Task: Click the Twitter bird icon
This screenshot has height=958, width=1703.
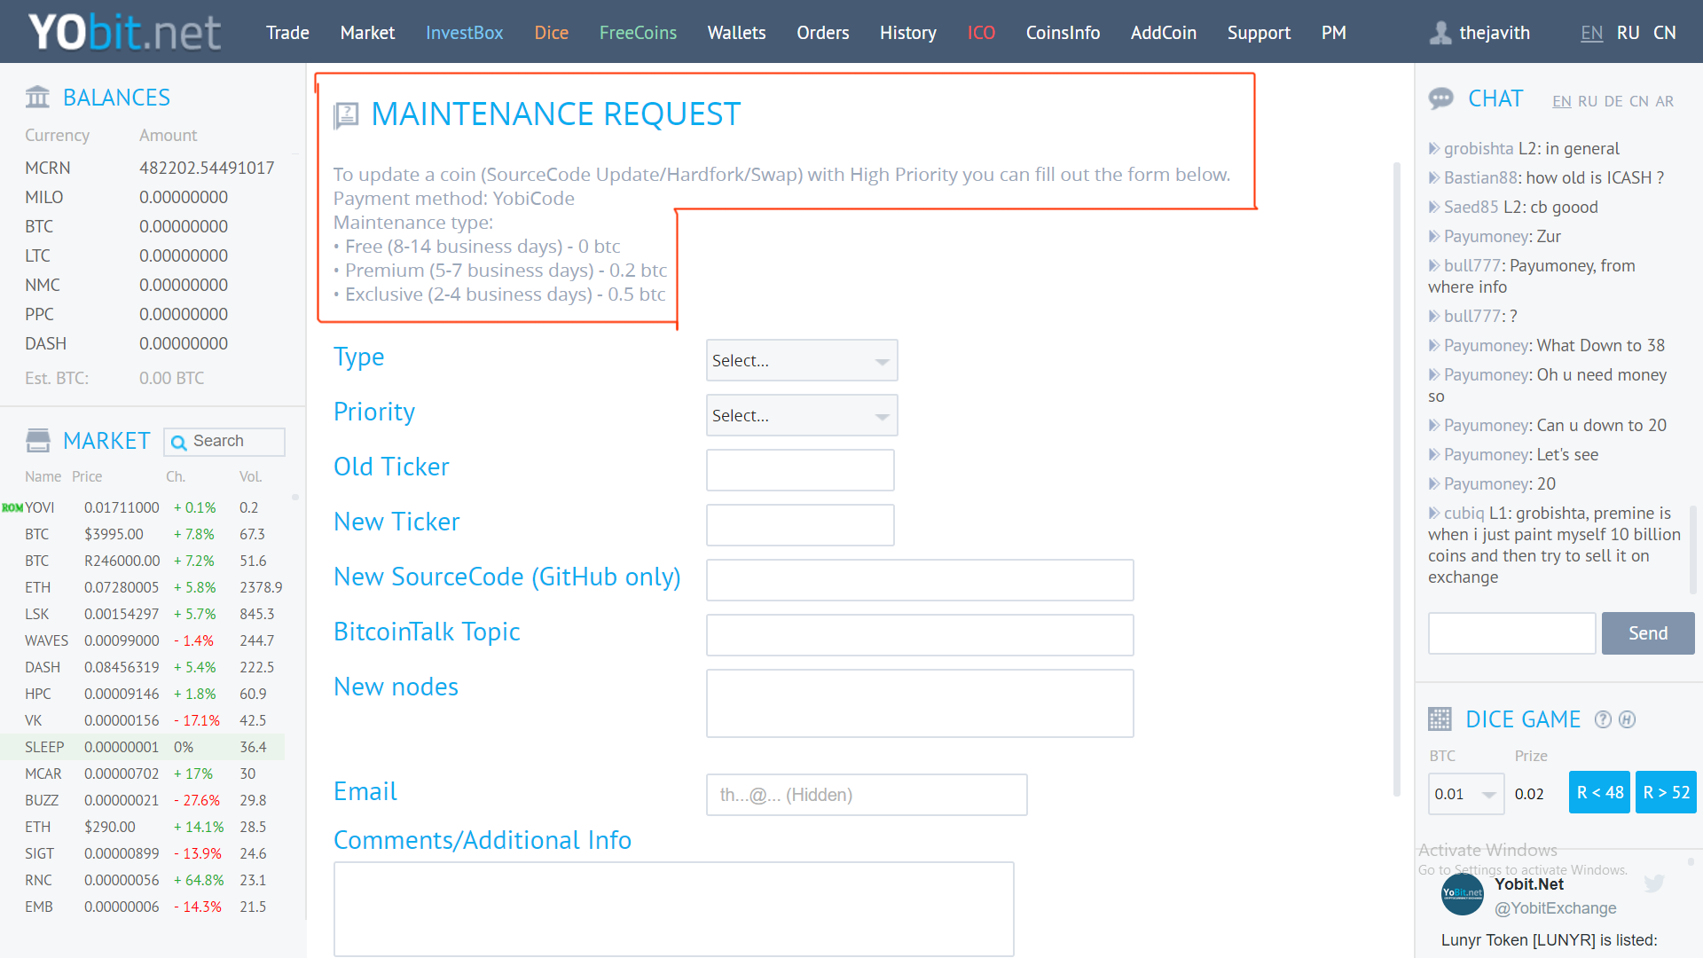Action: [1653, 883]
